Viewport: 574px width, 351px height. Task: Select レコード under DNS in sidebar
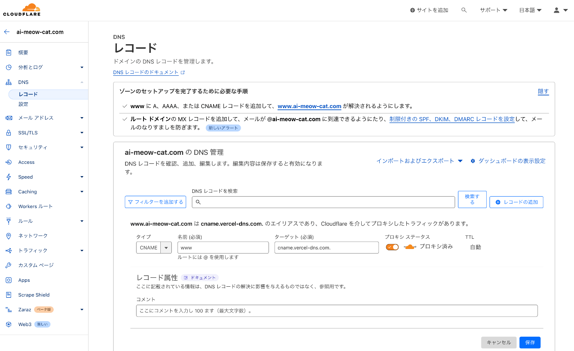[48, 94]
